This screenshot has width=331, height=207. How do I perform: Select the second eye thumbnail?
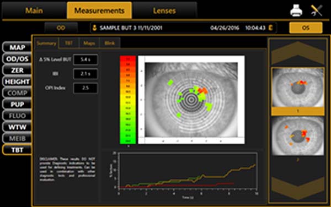point(298,136)
